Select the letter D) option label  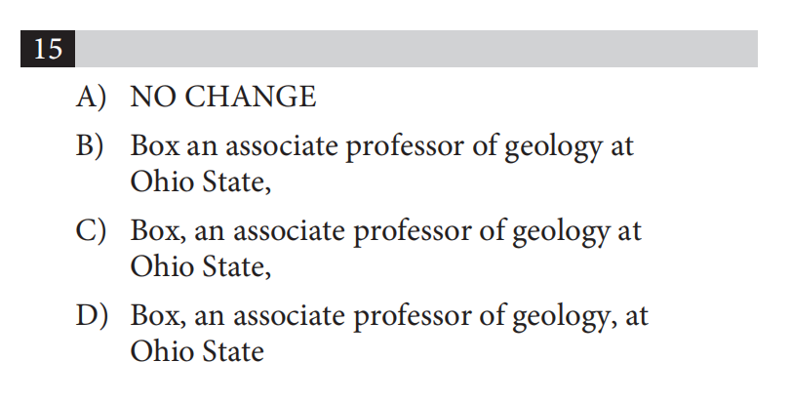click(x=92, y=315)
